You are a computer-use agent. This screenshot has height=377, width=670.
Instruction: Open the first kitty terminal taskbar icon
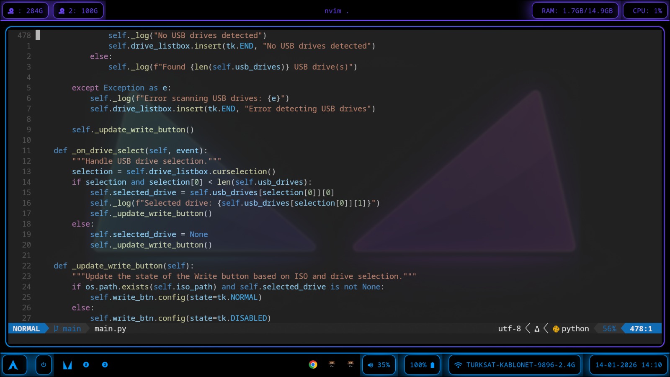tap(332, 365)
